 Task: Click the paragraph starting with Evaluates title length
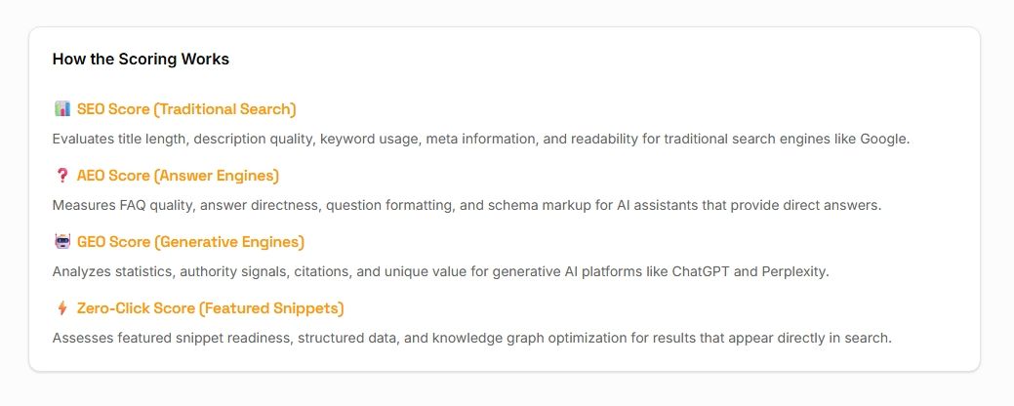[481, 139]
